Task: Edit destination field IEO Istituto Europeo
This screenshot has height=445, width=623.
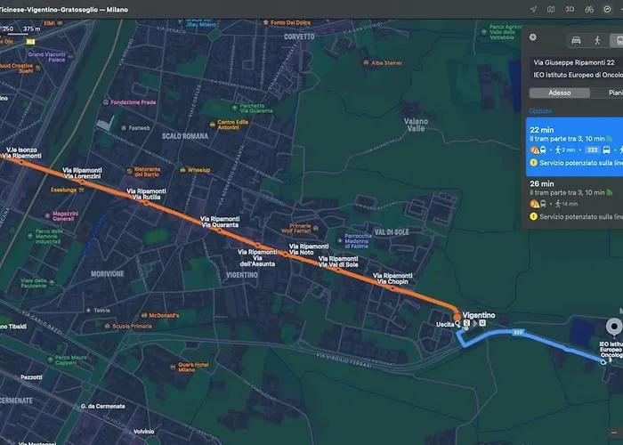Action: tap(576, 75)
